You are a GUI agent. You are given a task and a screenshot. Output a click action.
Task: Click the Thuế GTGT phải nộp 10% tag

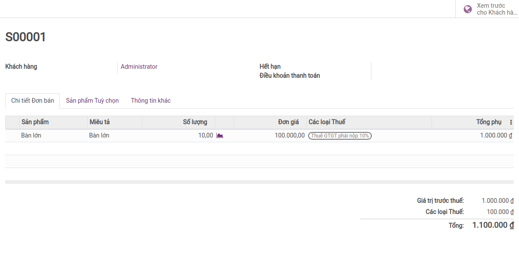click(340, 135)
